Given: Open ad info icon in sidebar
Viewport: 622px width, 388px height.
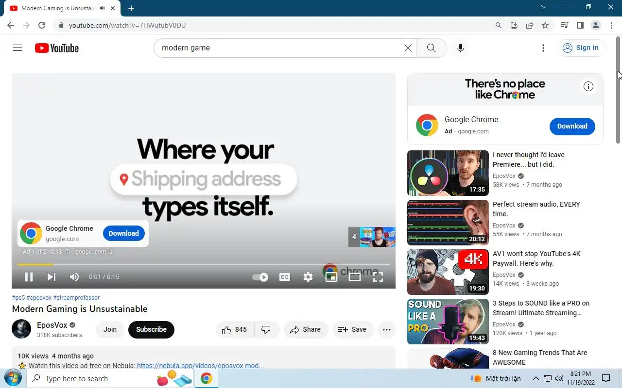Looking at the screenshot, I should point(588,86).
